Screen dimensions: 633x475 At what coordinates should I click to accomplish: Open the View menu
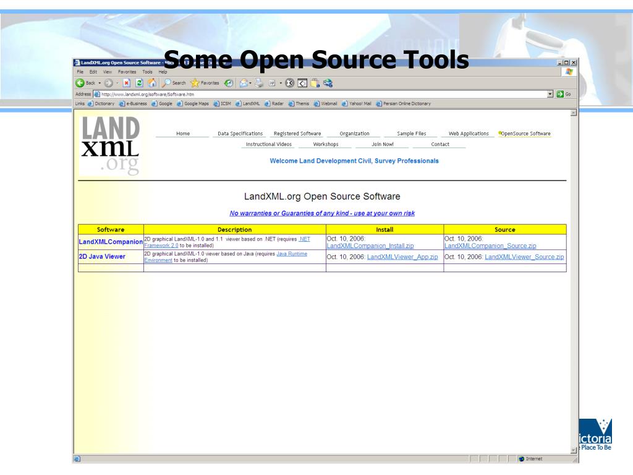[108, 72]
